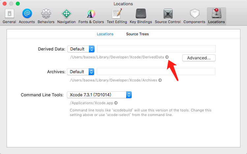Select the Locations toolbar pane
Viewport: 247px width, 154px height.
[216, 16]
